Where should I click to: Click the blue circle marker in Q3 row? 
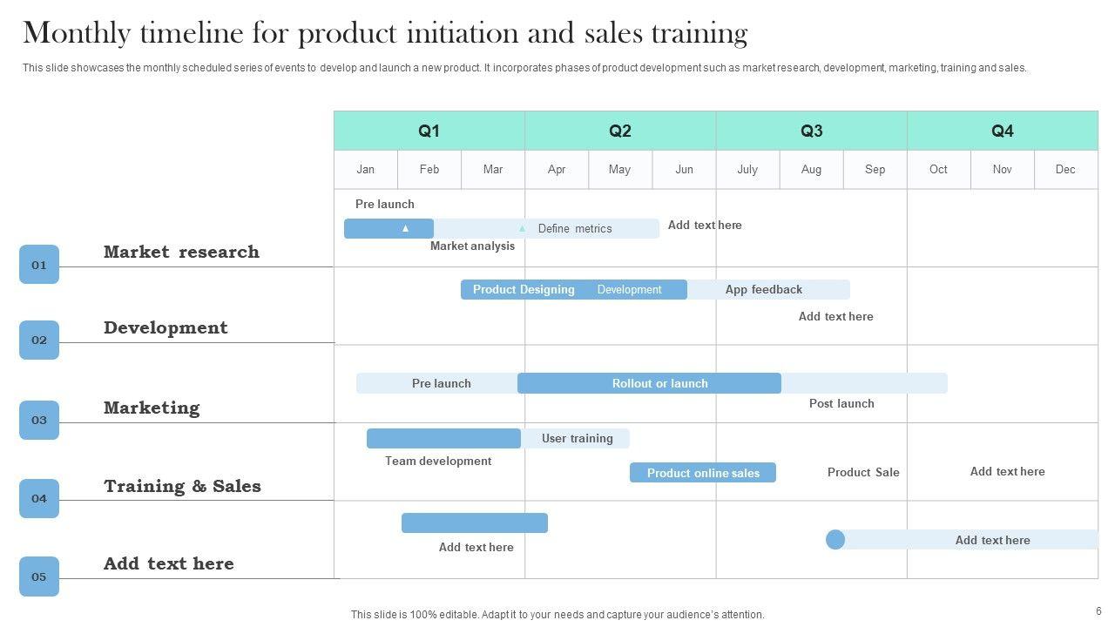tap(835, 540)
